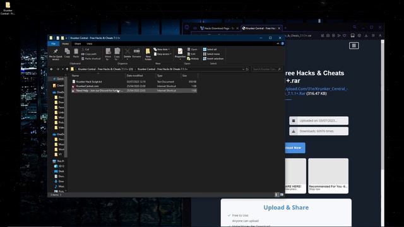Open the Move to ribbon menu
This screenshot has height=227, width=404.
click(x=108, y=54)
